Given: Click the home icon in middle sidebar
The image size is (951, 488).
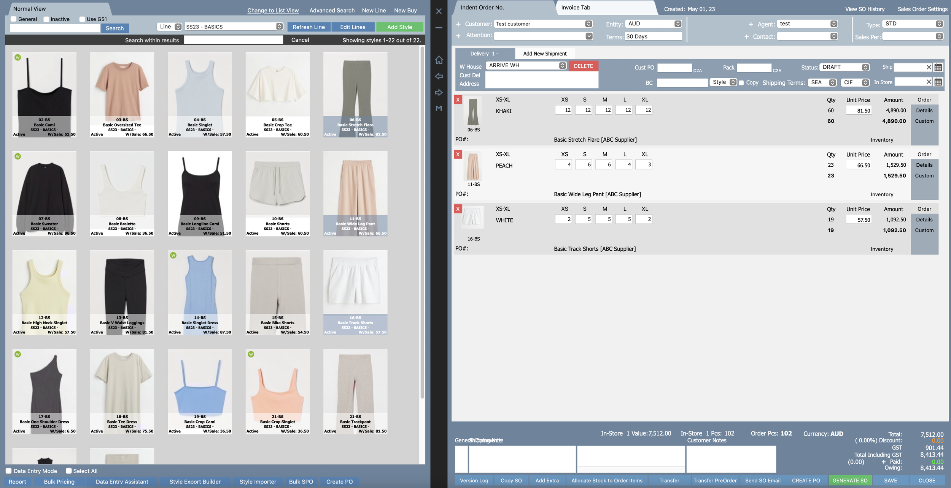Looking at the screenshot, I should 439,60.
